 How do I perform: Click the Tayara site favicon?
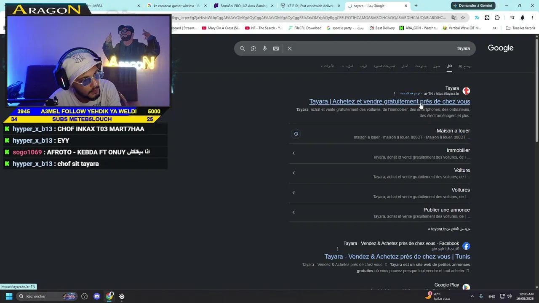[x=466, y=91]
